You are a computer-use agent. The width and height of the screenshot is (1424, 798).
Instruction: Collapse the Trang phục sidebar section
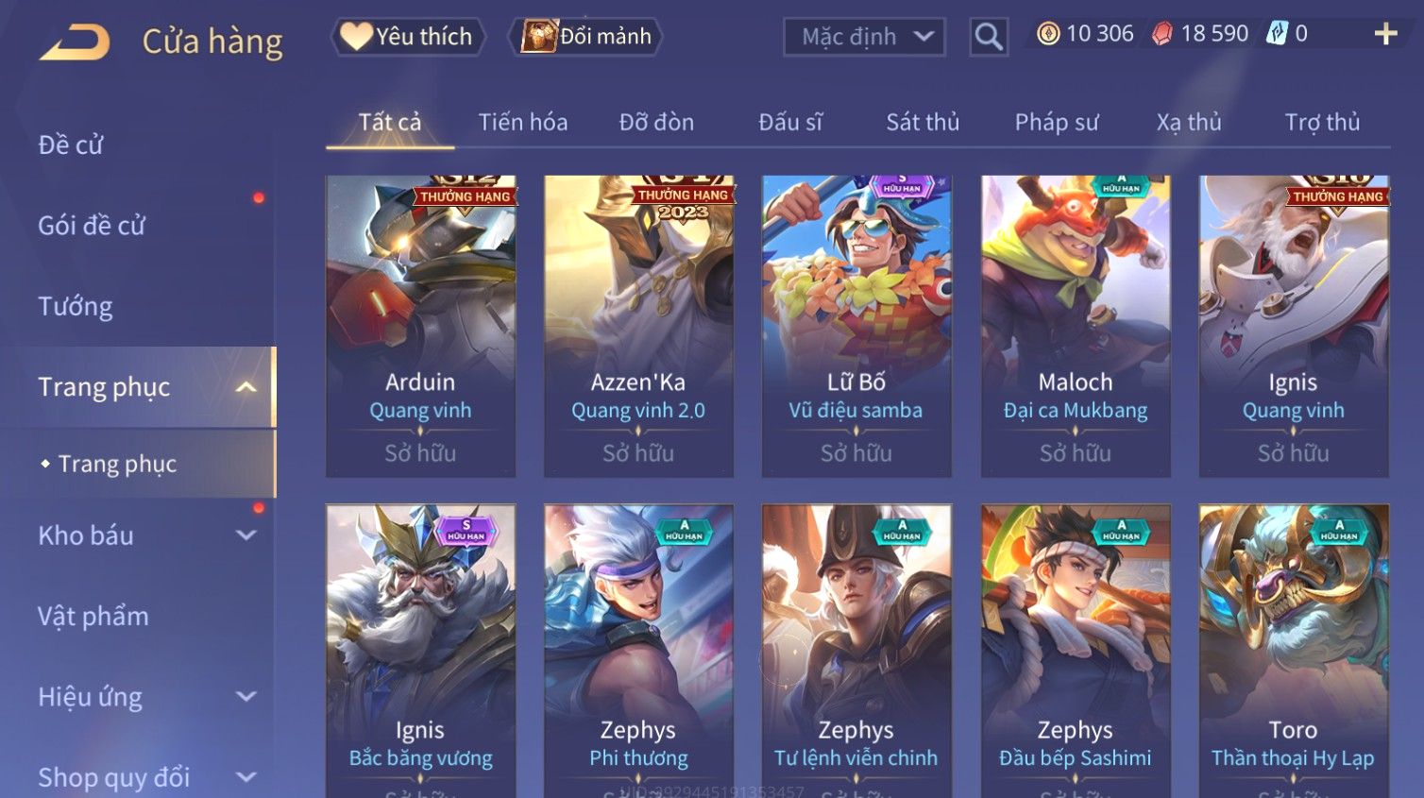246,387
